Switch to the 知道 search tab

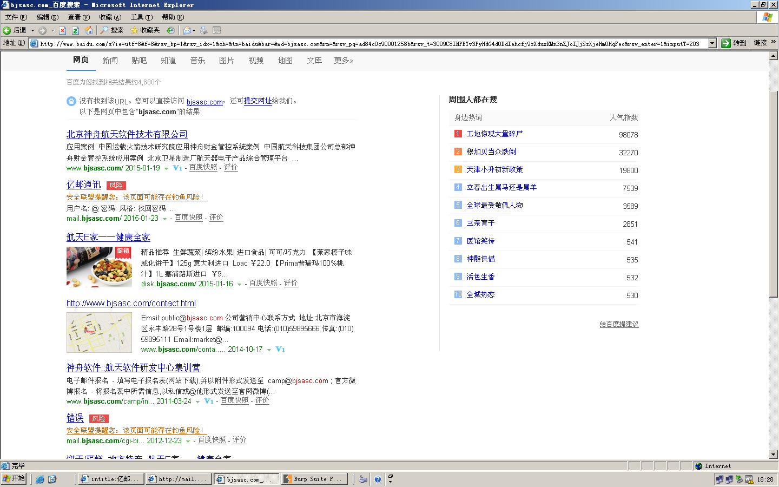tap(168, 61)
